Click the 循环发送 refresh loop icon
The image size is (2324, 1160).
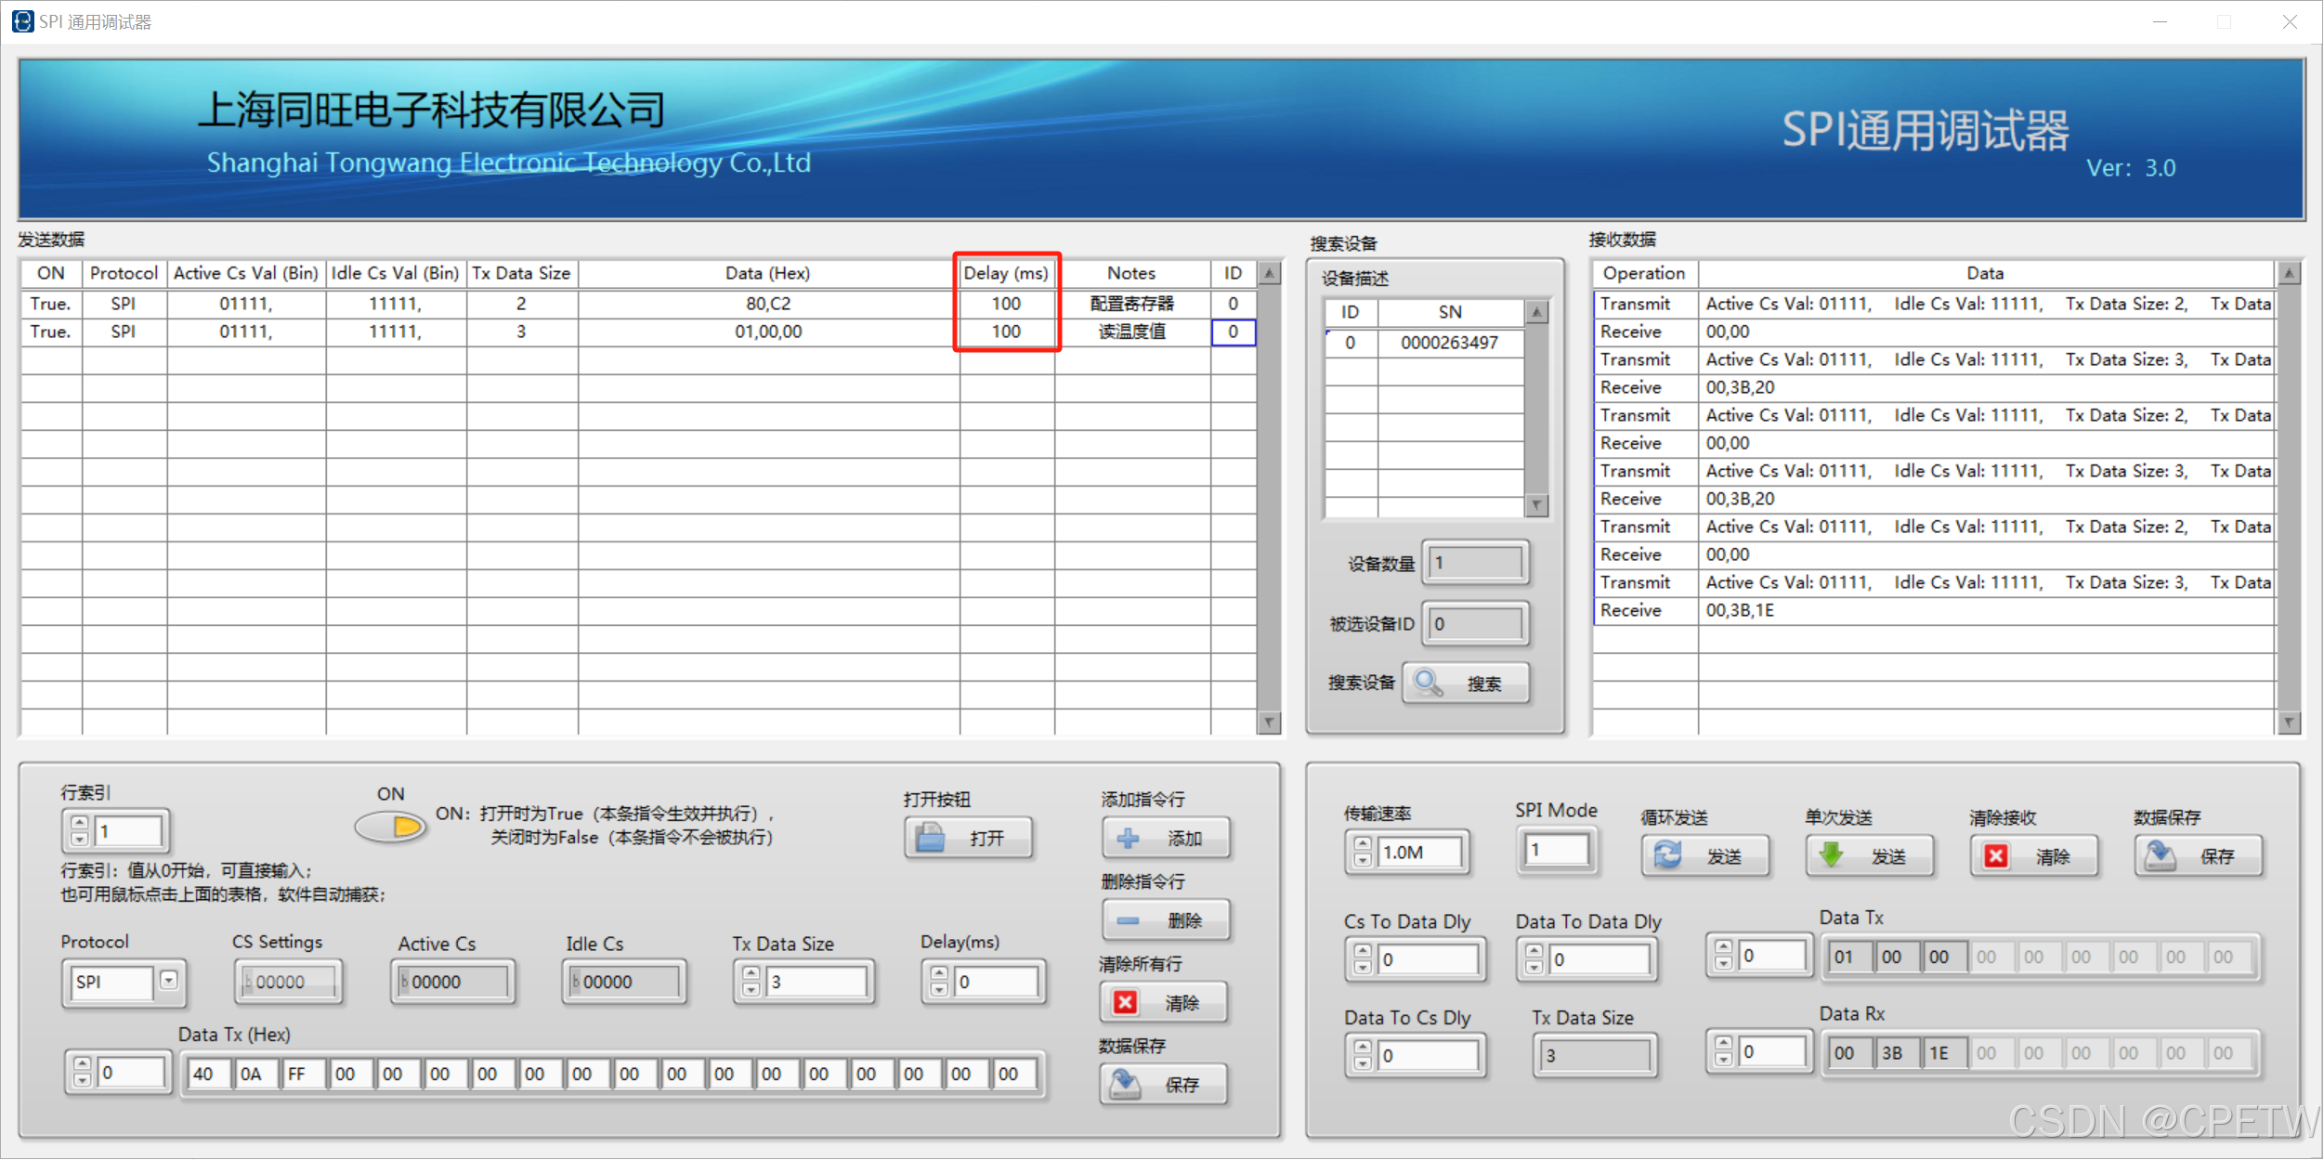(x=1667, y=855)
